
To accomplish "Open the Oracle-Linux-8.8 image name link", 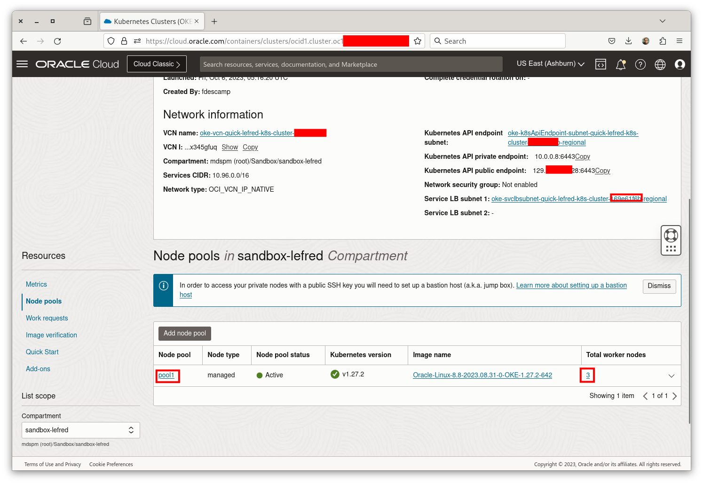I will [482, 375].
